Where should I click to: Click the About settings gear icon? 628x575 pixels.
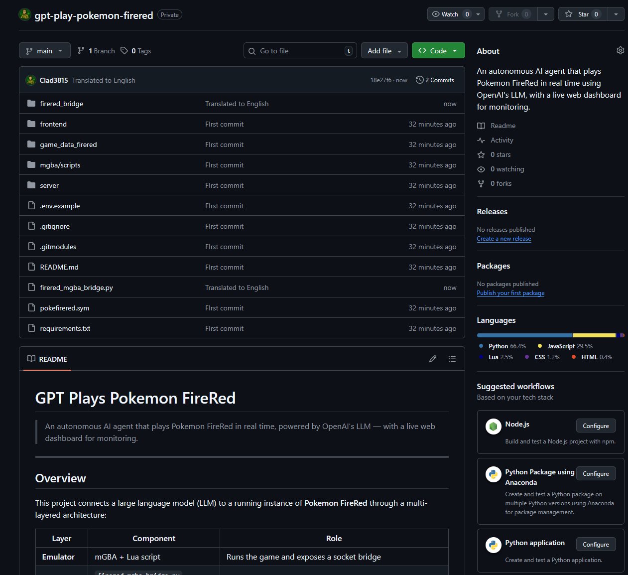tap(620, 50)
